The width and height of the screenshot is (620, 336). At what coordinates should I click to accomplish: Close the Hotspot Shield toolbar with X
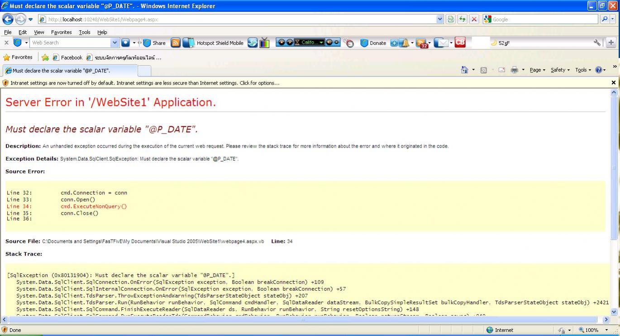[6, 43]
